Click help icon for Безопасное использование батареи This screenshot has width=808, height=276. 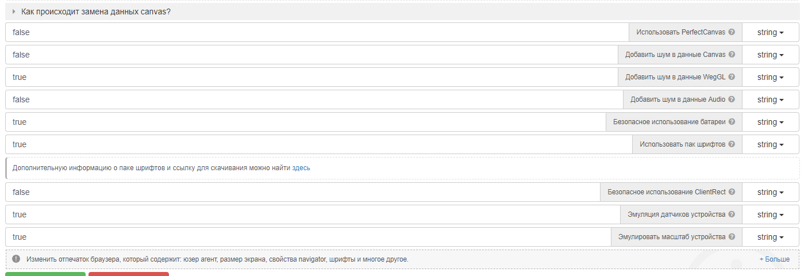(x=732, y=122)
